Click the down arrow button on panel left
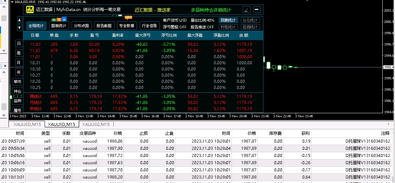 [x=19, y=28]
